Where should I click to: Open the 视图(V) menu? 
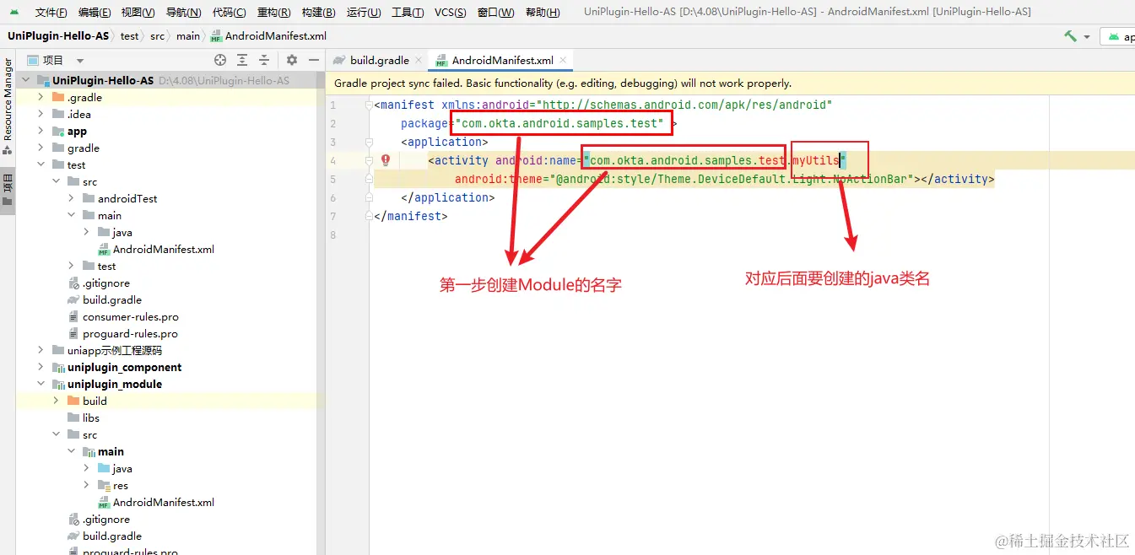[x=138, y=12]
